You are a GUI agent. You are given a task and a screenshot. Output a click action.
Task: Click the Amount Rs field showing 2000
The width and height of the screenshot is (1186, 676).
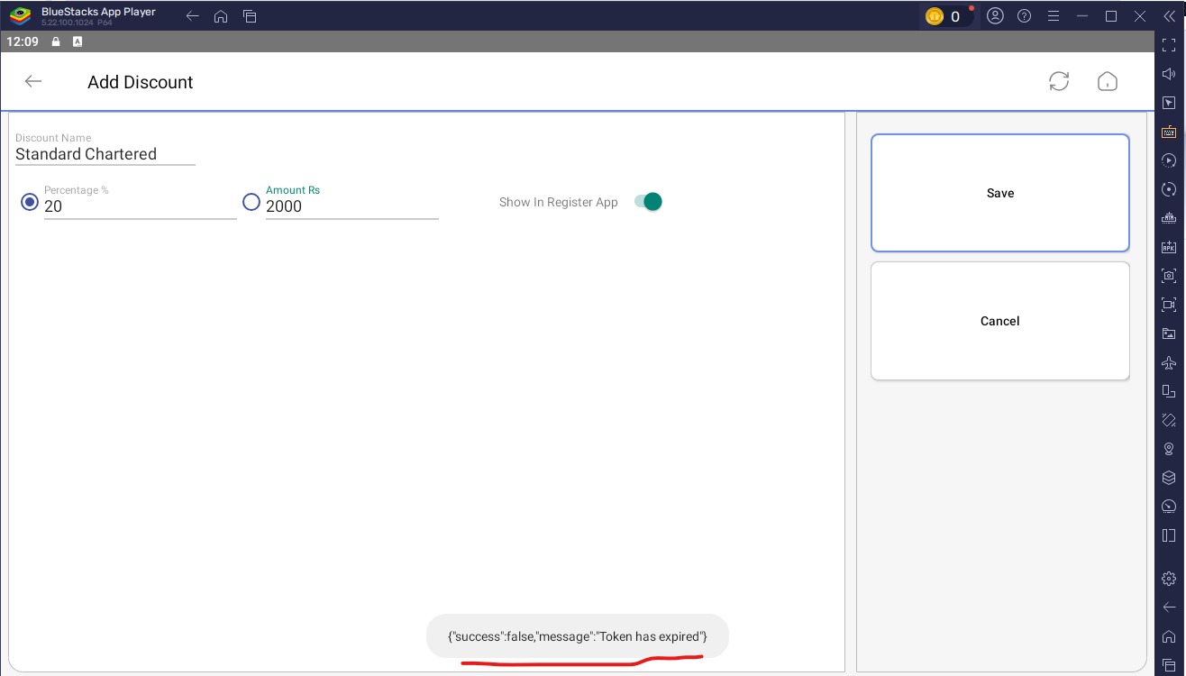click(x=352, y=206)
